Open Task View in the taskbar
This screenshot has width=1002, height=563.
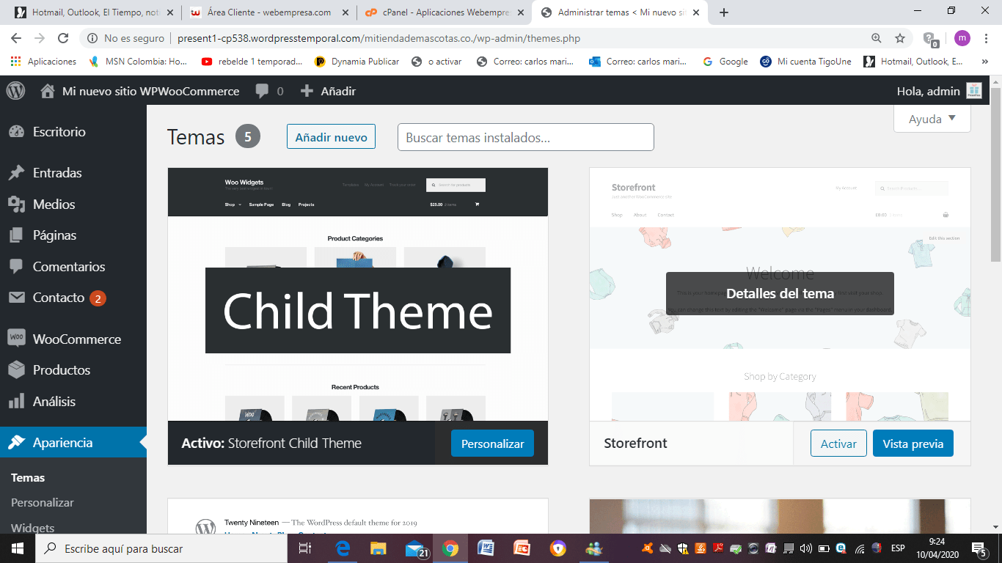(305, 548)
